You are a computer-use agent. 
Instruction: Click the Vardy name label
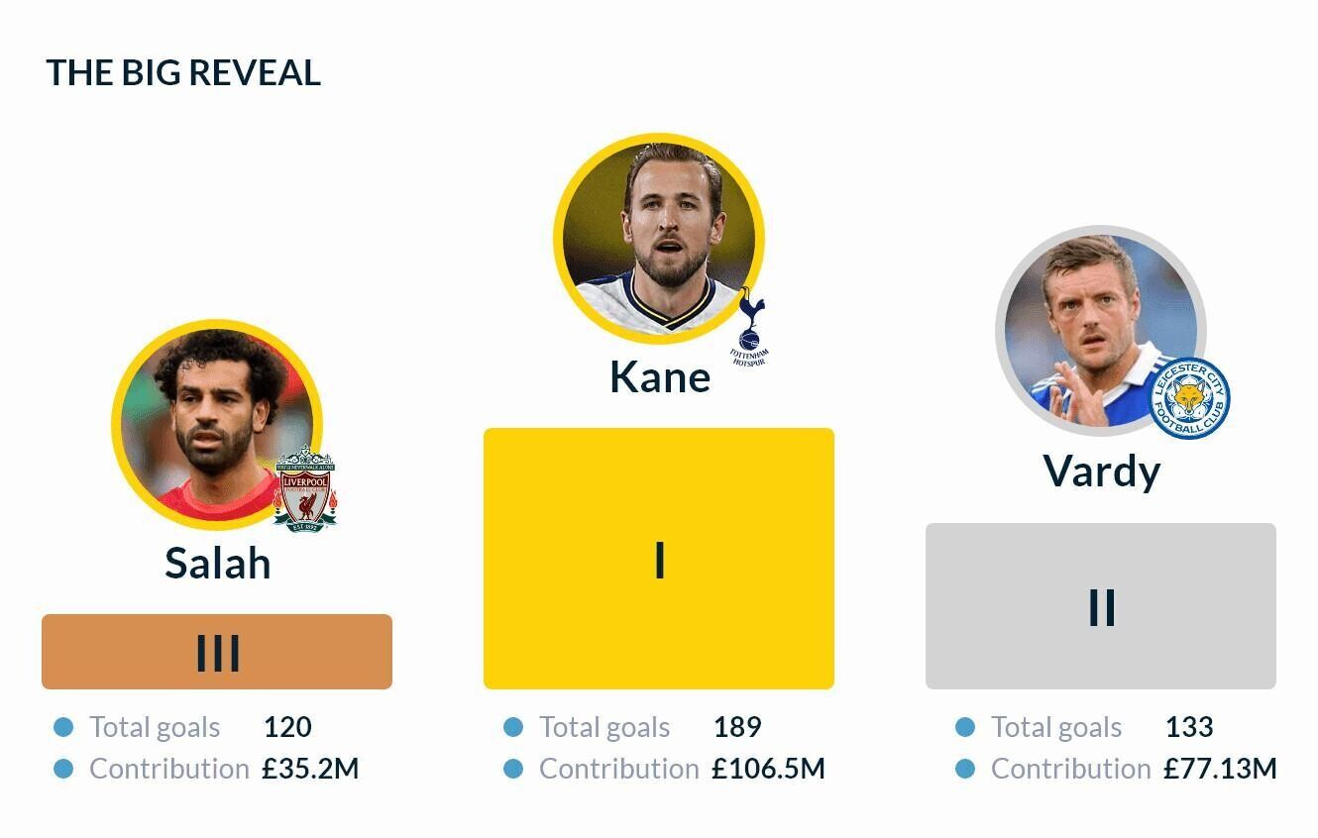click(1102, 471)
